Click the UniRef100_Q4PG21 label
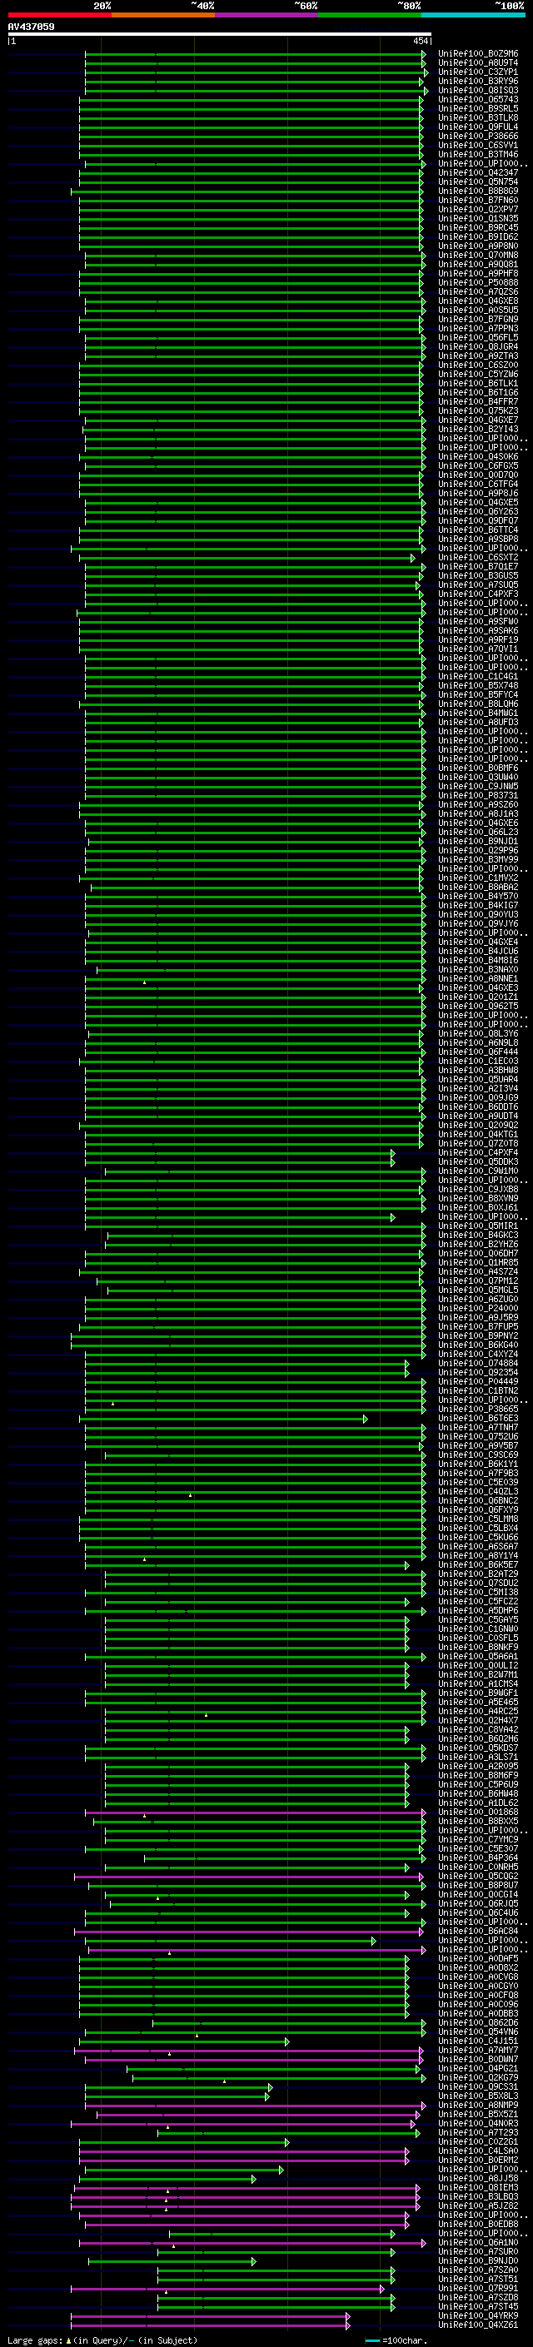 click(478, 2068)
